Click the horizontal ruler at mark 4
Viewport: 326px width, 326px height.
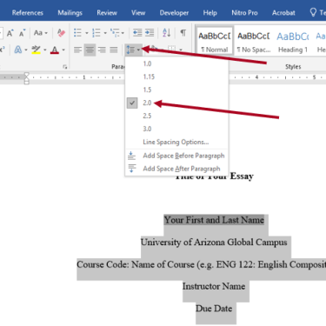click(x=256, y=77)
